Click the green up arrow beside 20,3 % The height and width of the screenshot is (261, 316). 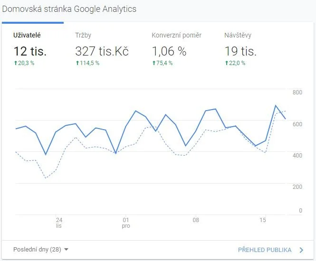pyautogui.click(x=16, y=63)
